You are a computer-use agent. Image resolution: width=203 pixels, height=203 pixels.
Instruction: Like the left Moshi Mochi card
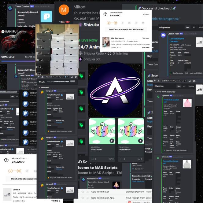(x=110, y=159)
